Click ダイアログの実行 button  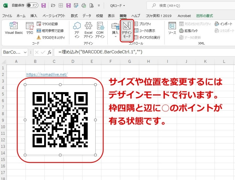coord(147,37)
